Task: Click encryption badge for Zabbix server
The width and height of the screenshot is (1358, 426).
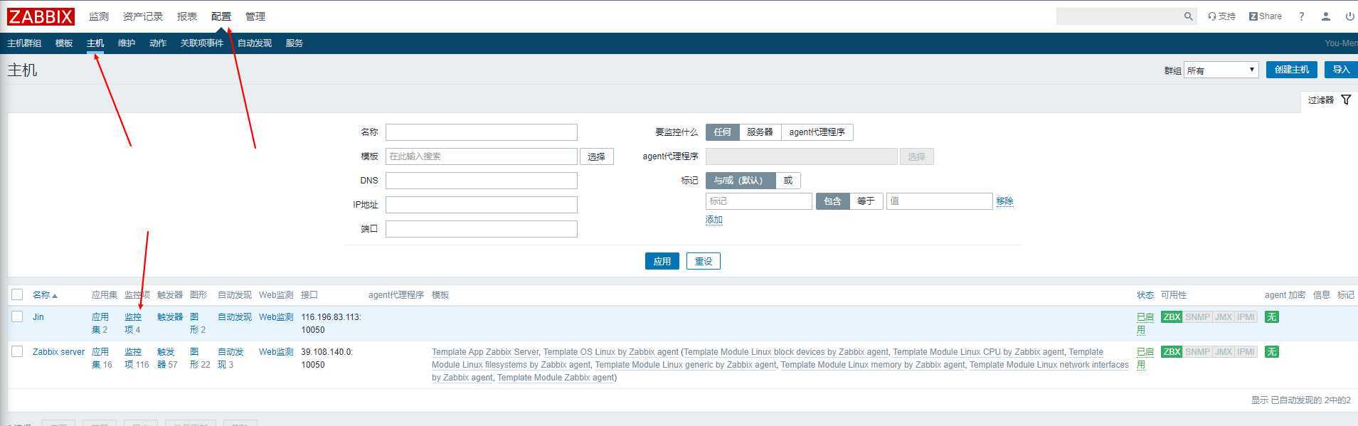Action: (x=1272, y=352)
